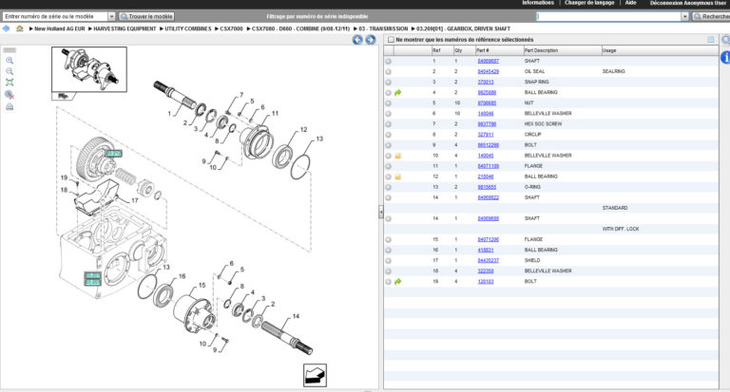Viewport: 730px width, 392px height.
Task: Sort by the Usage column header
Action: 660,50
